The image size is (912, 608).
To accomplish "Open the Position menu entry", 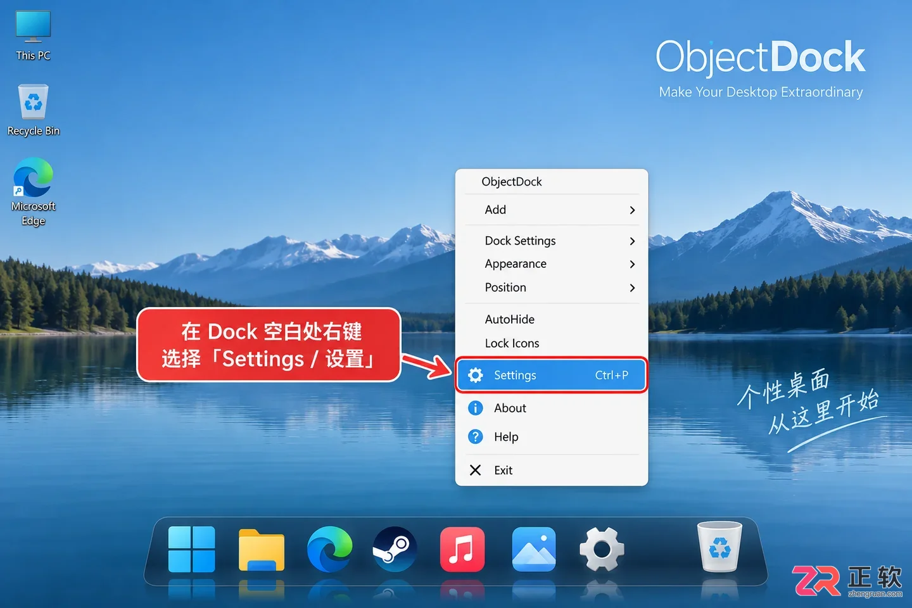I will pos(552,288).
